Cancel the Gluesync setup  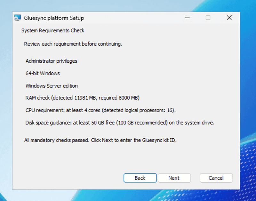[216, 178]
